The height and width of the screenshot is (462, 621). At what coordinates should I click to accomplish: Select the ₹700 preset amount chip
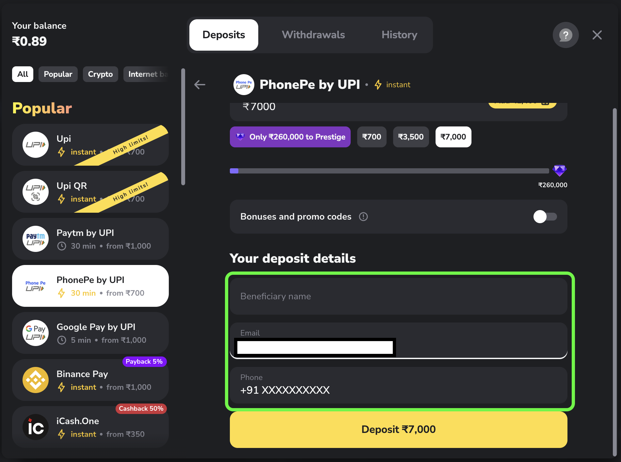(x=372, y=137)
